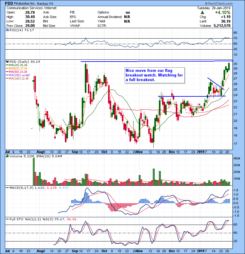Click the Options: label
245x254 pixels.
pos(104,13)
